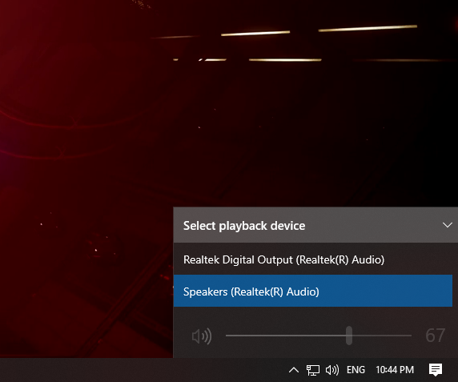
Task: Choose Speakers (Realtek(R) Audio) playback device
Action: 313,291
